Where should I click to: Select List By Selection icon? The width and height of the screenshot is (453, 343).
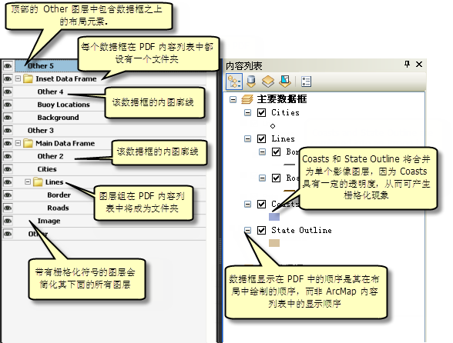[x=285, y=82]
